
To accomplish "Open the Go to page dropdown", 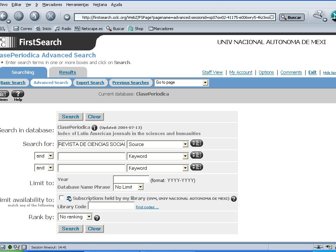I will [x=182, y=83].
